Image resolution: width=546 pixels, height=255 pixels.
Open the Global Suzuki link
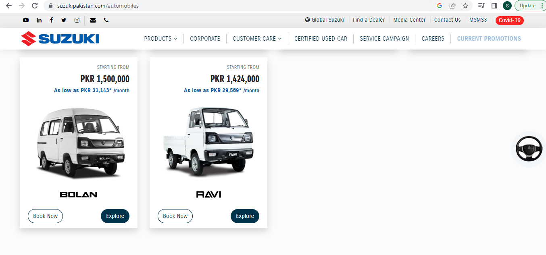tap(325, 20)
